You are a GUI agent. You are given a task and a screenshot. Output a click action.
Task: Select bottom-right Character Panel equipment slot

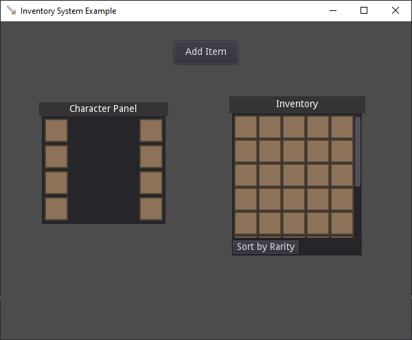coord(151,209)
